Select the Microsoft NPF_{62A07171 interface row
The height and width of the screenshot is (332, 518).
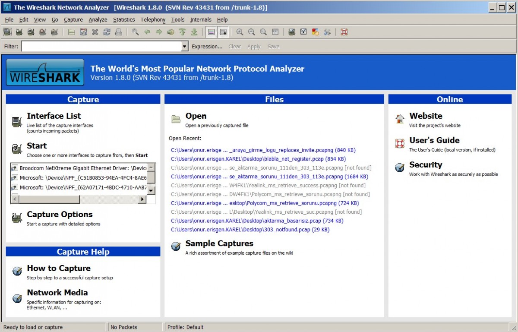coord(79,187)
